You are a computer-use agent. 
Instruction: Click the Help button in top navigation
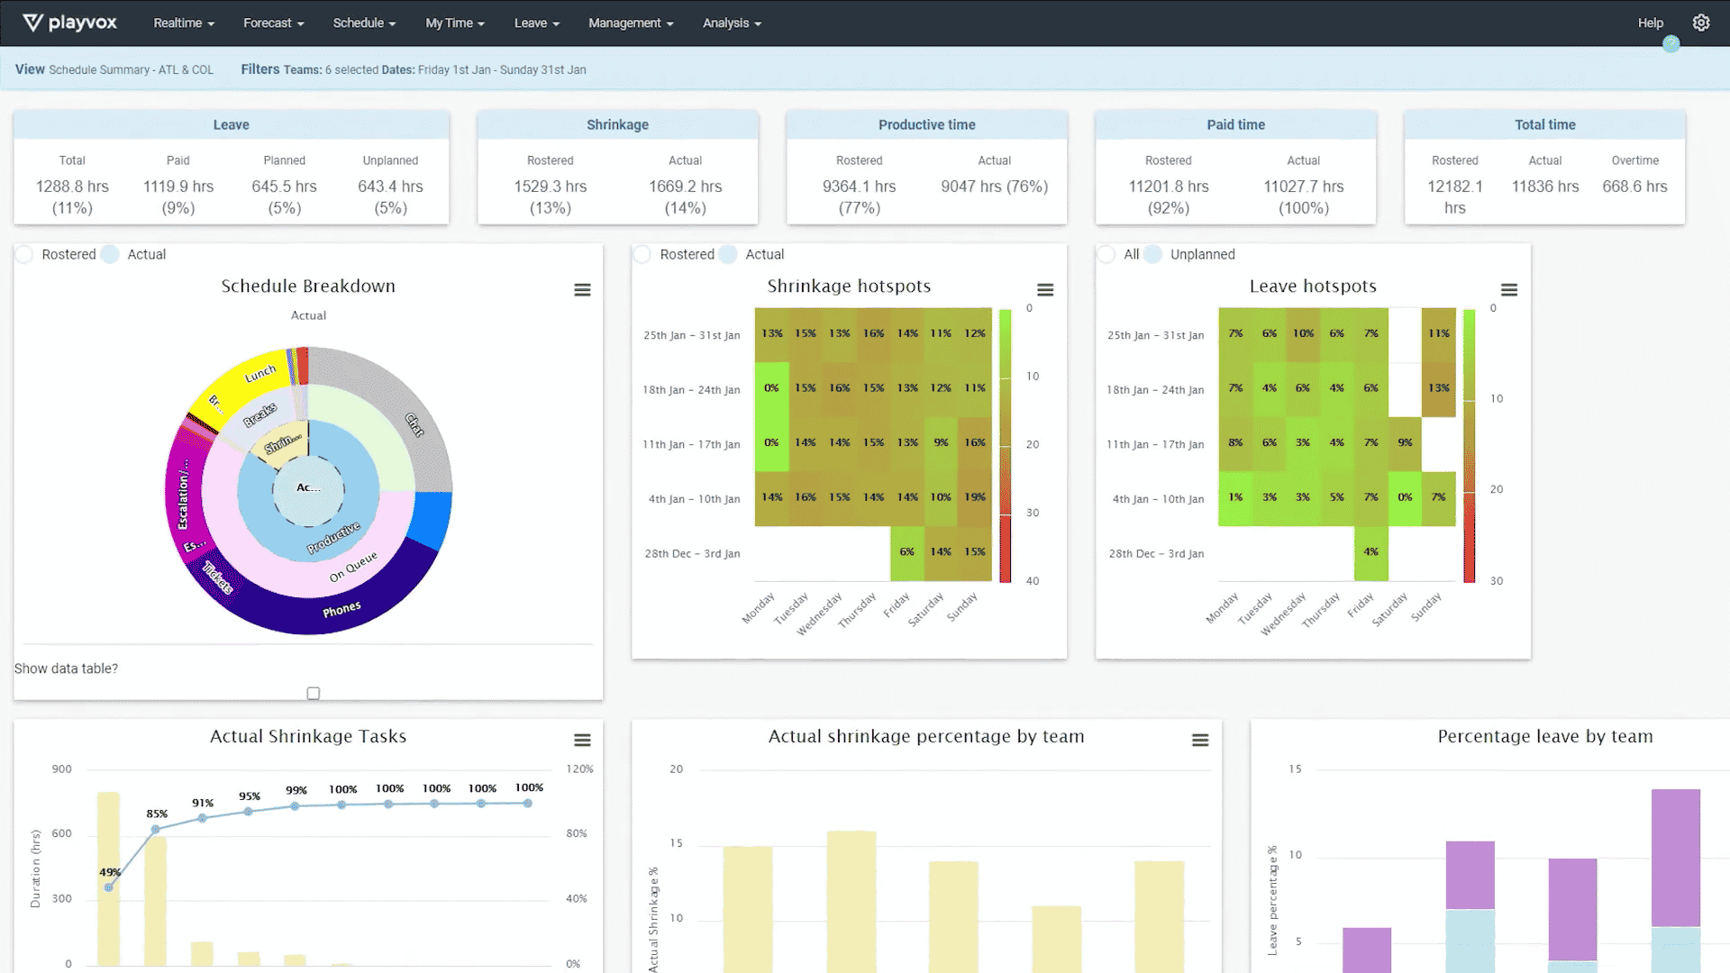tap(1652, 23)
